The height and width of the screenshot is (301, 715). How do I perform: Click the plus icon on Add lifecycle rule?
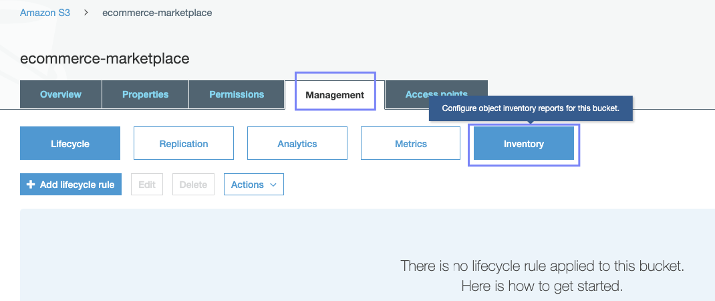pos(31,185)
